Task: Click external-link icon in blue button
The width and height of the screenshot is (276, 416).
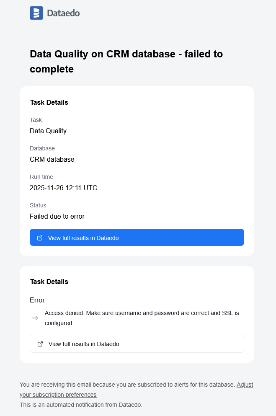Action: click(40, 238)
